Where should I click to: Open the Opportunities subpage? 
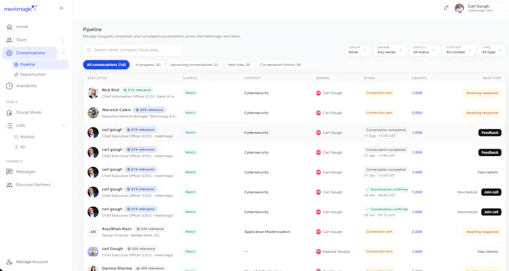pyautogui.click(x=33, y=74)
